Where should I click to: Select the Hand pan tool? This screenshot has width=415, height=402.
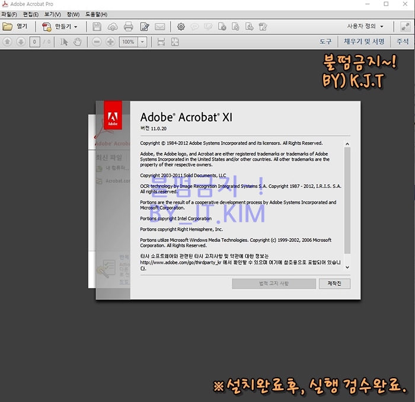pyautogui.click(x=77, y=42)
